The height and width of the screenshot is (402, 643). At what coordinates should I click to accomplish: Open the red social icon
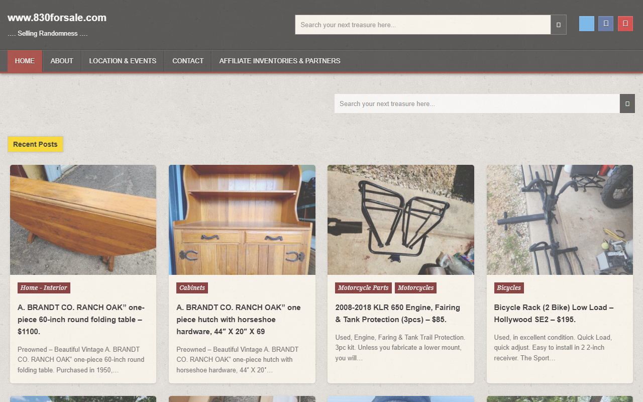tap(625, 24)
